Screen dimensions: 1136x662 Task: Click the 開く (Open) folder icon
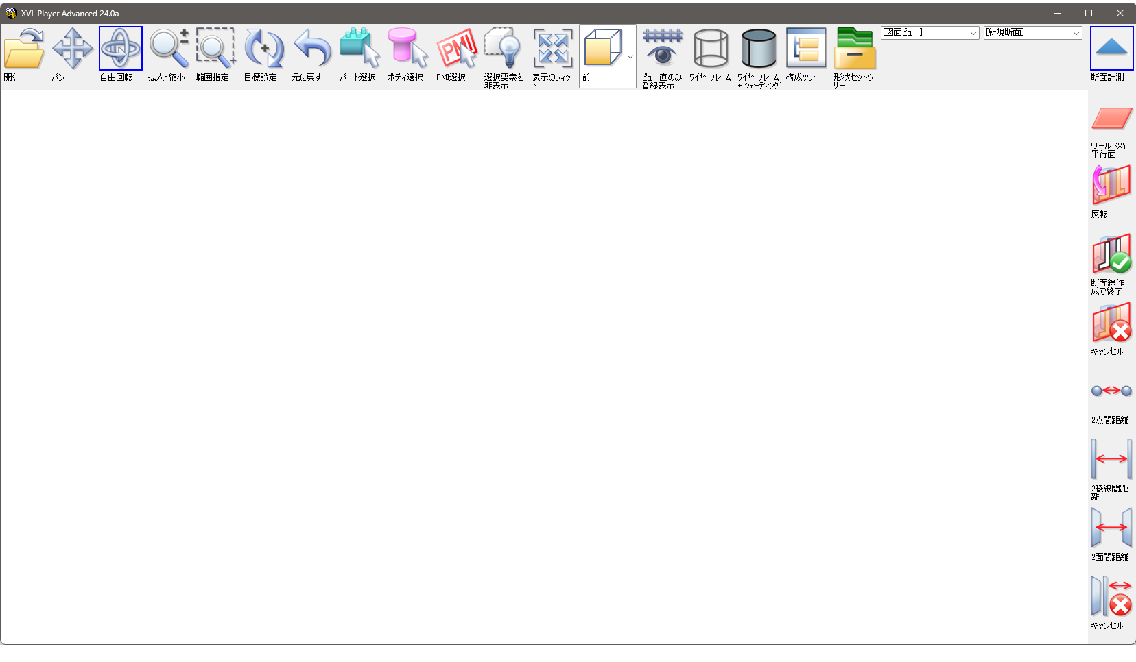coord(24,49)
